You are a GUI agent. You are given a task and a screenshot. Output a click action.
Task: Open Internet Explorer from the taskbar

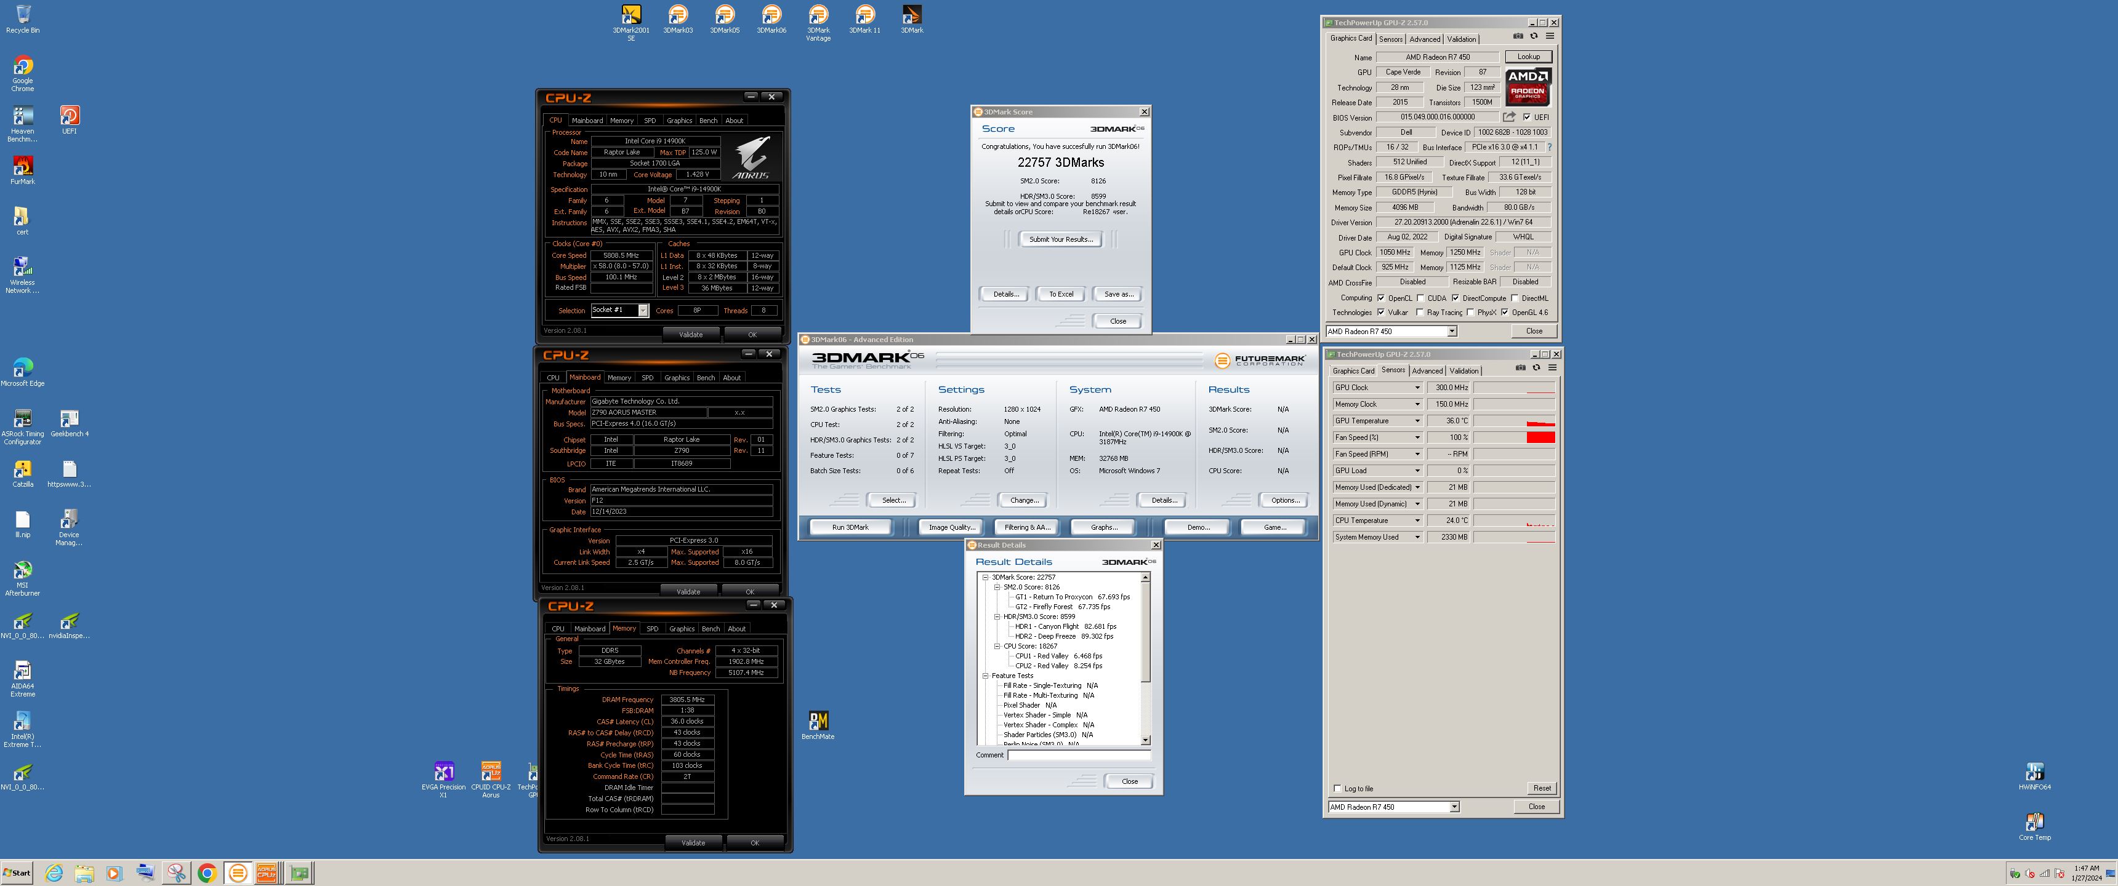54,873
